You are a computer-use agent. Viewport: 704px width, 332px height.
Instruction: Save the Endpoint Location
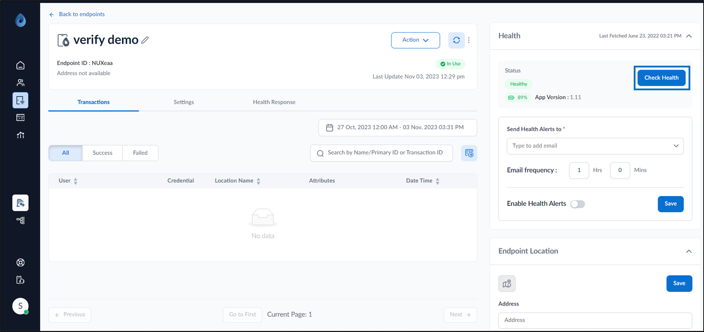pyautogui.click(x=679, y=283)
